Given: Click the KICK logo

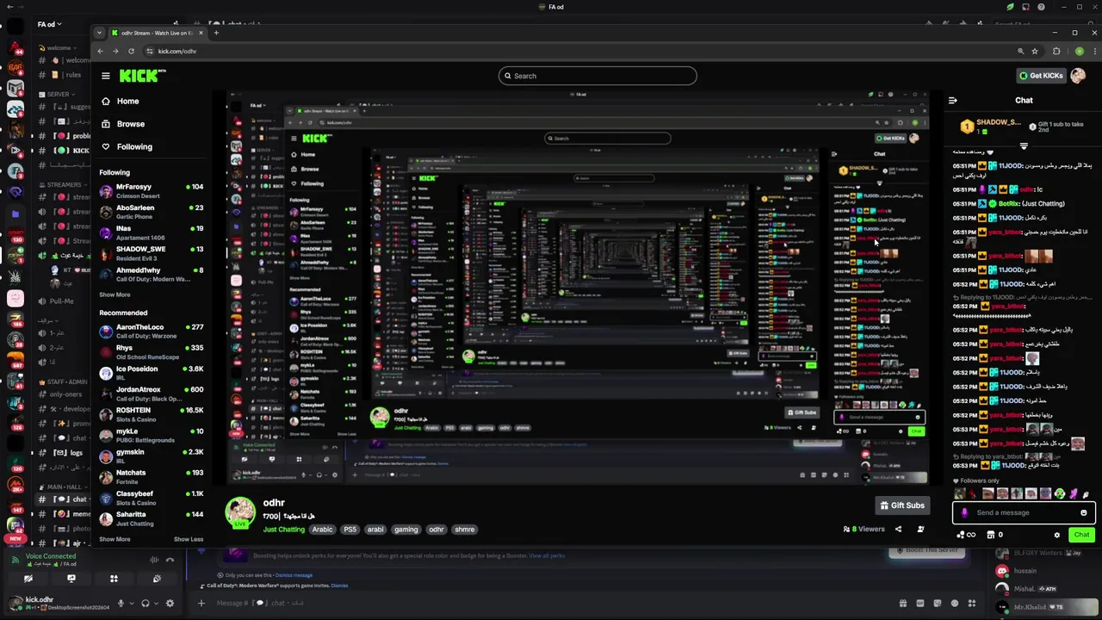Looking at the screenshot, I should pos(142,76).
